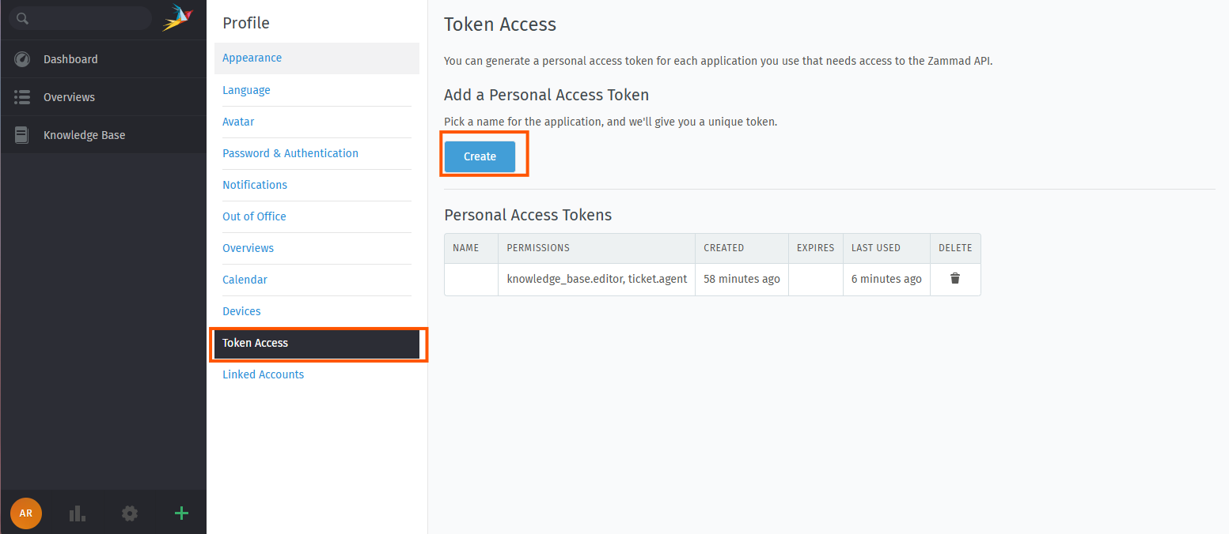Delete the token using trash icon
The image size is (1229, 534).
955,279
